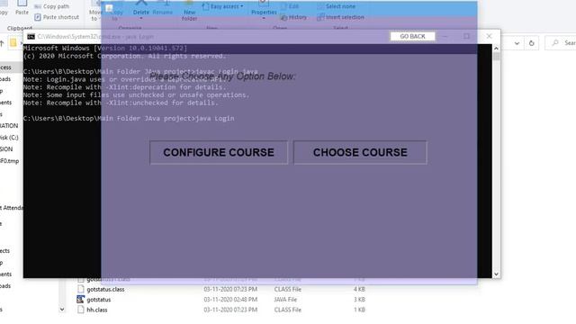Create a New folder from the ribbon

189,11
